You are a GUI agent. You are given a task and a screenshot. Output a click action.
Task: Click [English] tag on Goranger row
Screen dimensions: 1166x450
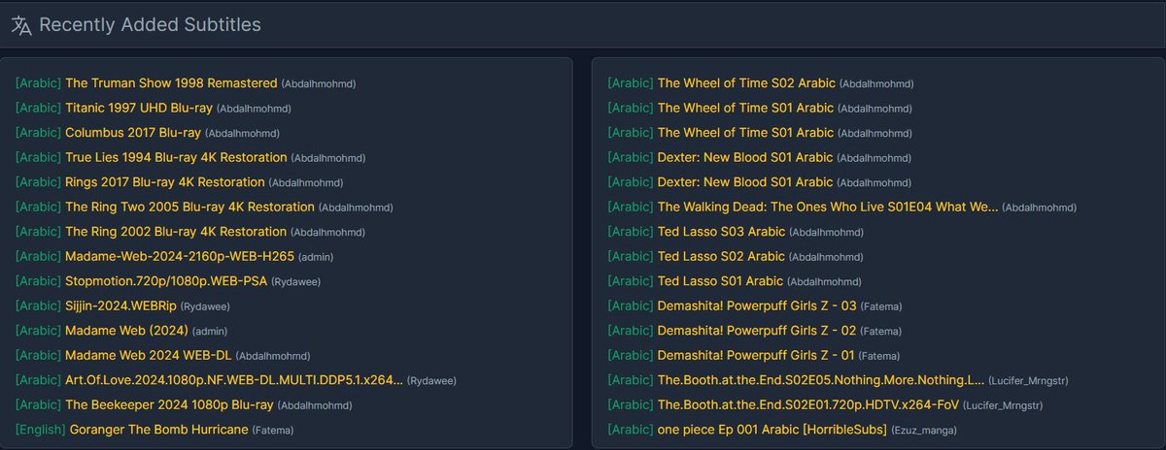[x=41, y=430]
